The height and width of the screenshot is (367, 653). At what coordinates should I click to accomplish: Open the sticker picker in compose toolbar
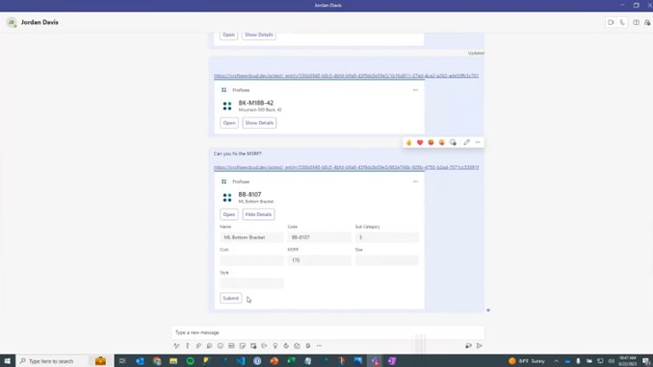pos(243,346)
